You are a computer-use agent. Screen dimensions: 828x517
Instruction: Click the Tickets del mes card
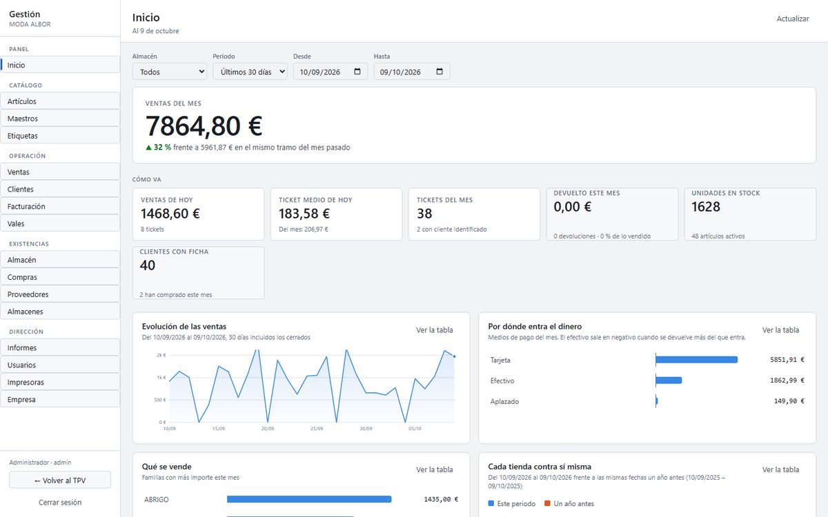[474, 214]
